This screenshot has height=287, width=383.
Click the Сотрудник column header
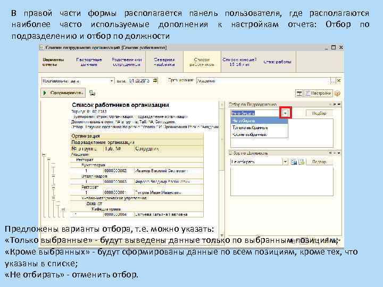169,149
